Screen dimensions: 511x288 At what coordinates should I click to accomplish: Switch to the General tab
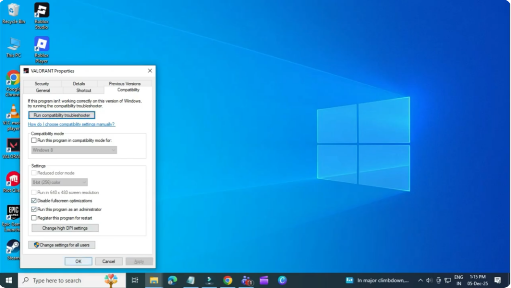coord(42,90)
